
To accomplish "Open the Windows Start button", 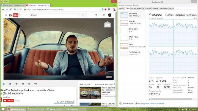I will [x=3, y=109].
